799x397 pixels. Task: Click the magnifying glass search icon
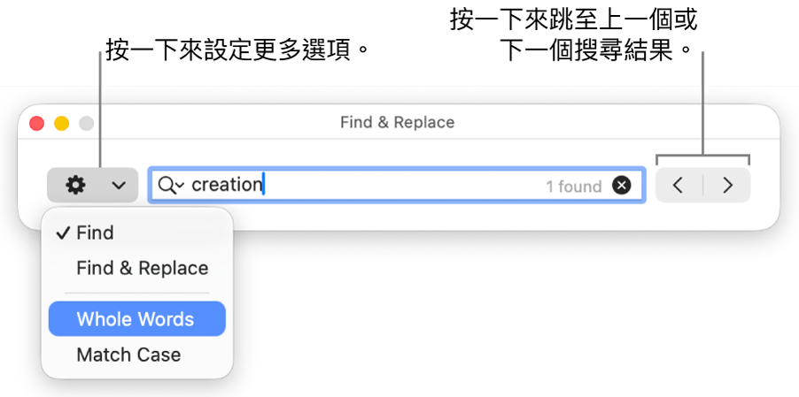[x=166, y=185]
